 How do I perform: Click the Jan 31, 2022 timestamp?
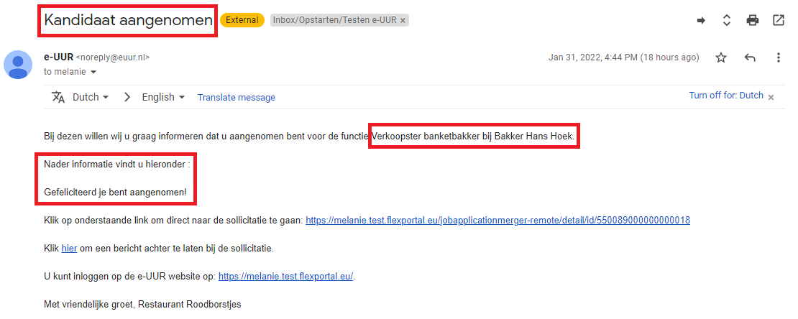click(623, 57)
